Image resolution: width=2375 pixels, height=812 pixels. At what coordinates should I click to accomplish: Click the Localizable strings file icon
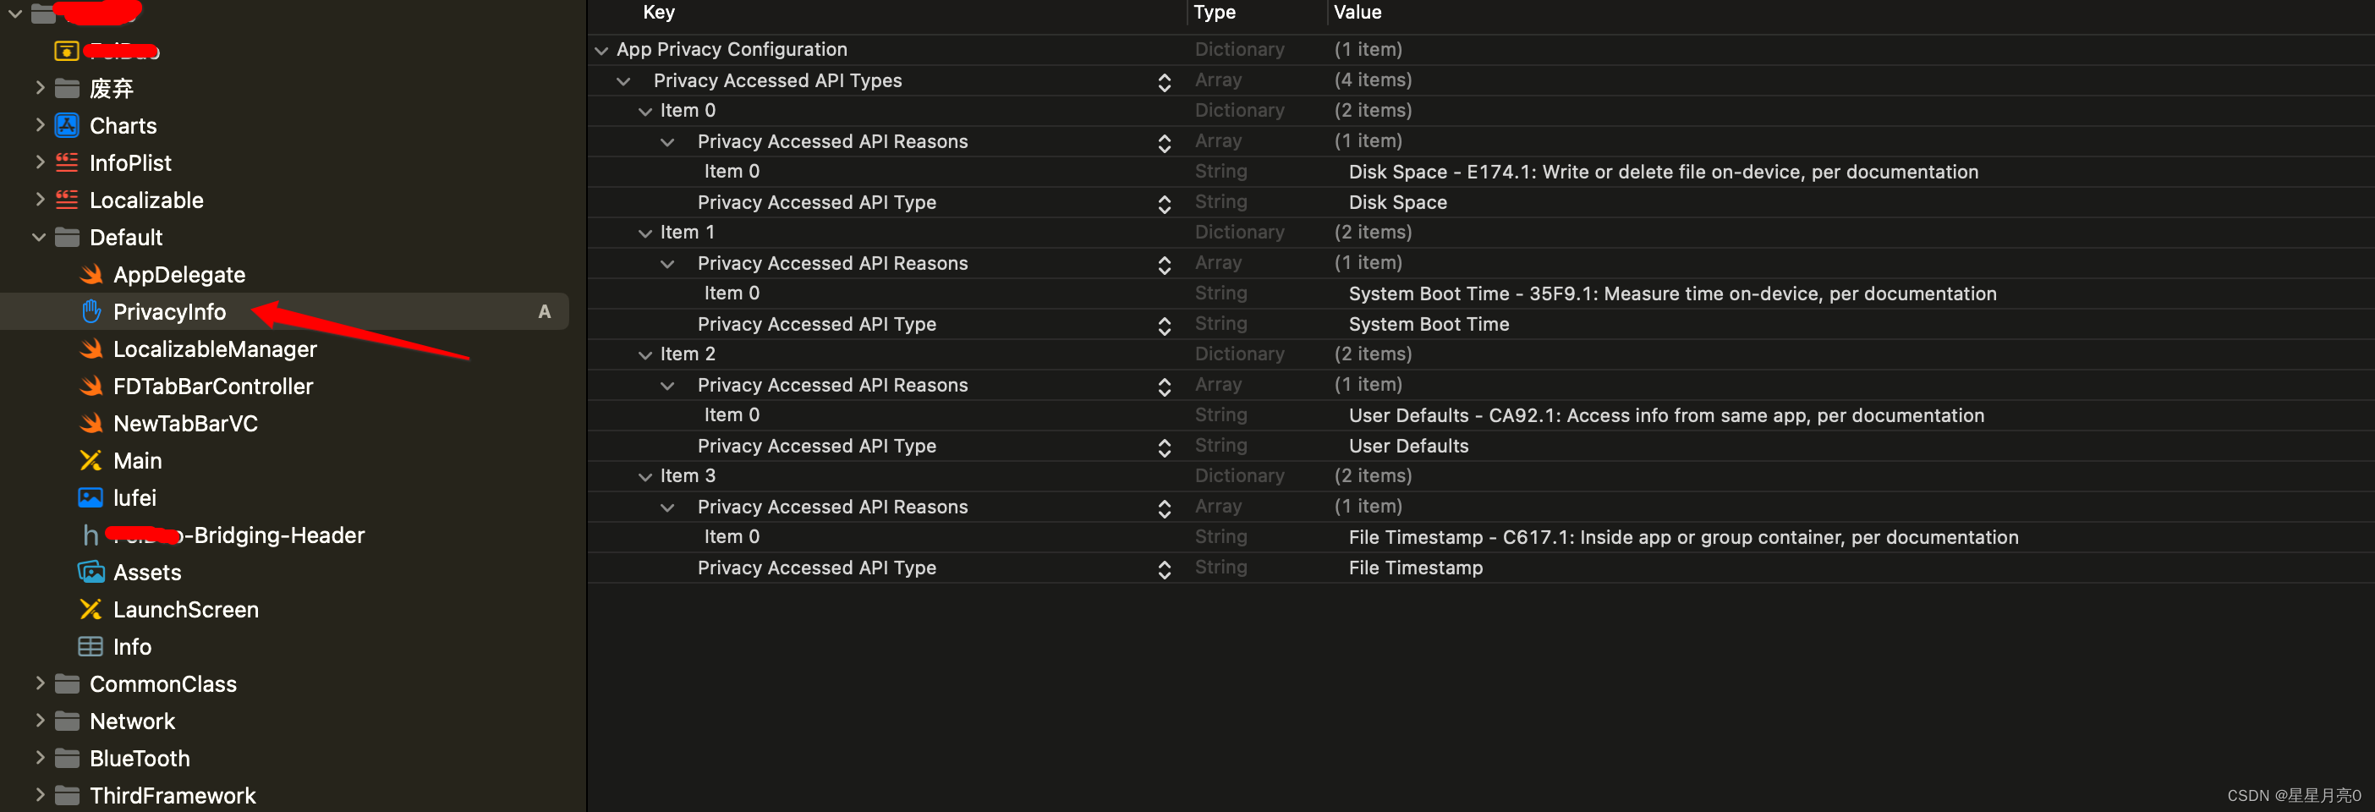coord(66,200)
